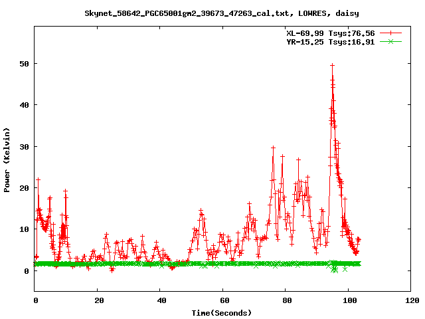Click the x-axis tick label 60
Screen dimensions: 425x319
224,300
